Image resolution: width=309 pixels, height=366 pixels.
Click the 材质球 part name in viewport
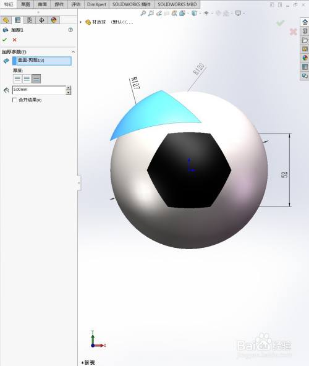[99, 22]
